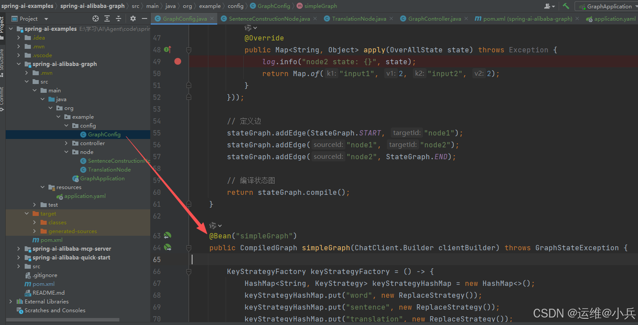638x325 pixels.
Task: Expand the test folder
Action: (34, 204)
